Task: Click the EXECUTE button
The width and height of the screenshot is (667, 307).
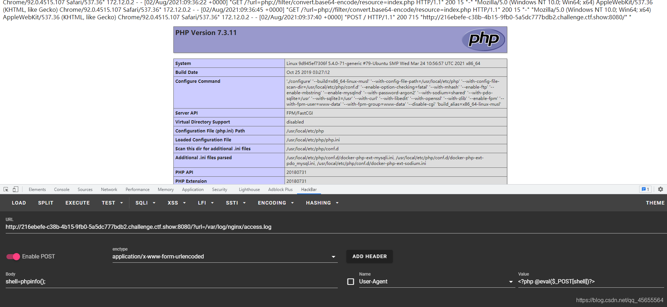Action: coord(78,203)
